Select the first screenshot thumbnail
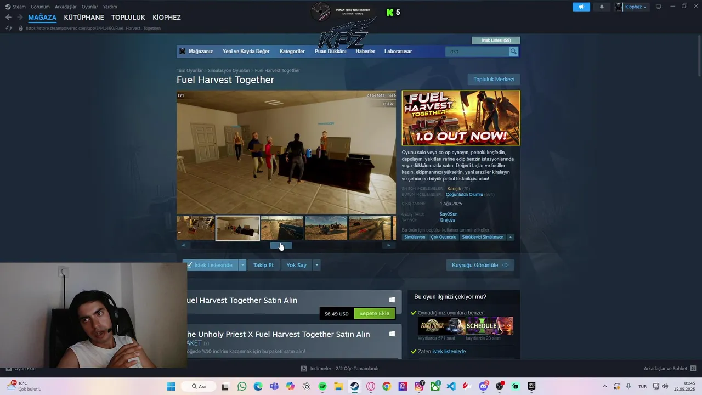Viewport: 702px width, 395px height. pos(195,228)
